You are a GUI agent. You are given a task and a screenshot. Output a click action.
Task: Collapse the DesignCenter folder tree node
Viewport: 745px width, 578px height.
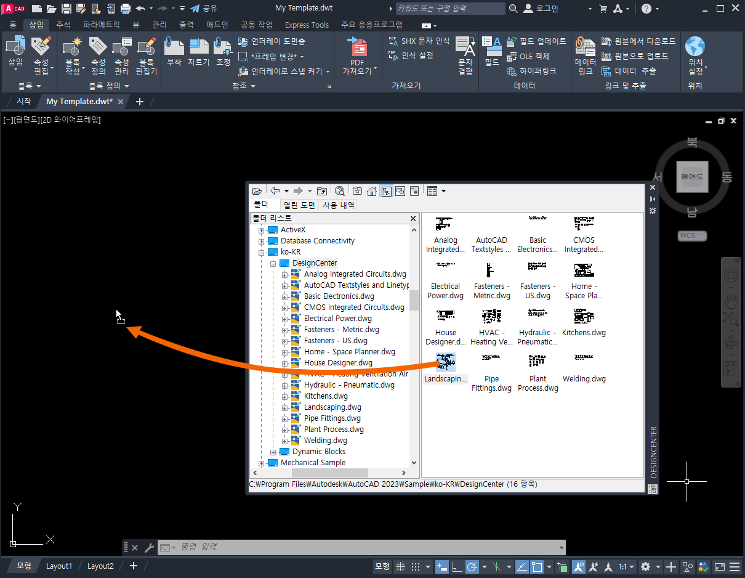(x=273, y=263)
